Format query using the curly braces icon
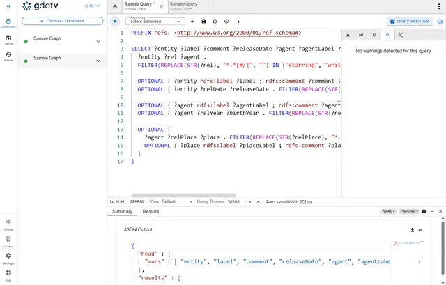Screen dimensions: 446x285 click(215, 22)
